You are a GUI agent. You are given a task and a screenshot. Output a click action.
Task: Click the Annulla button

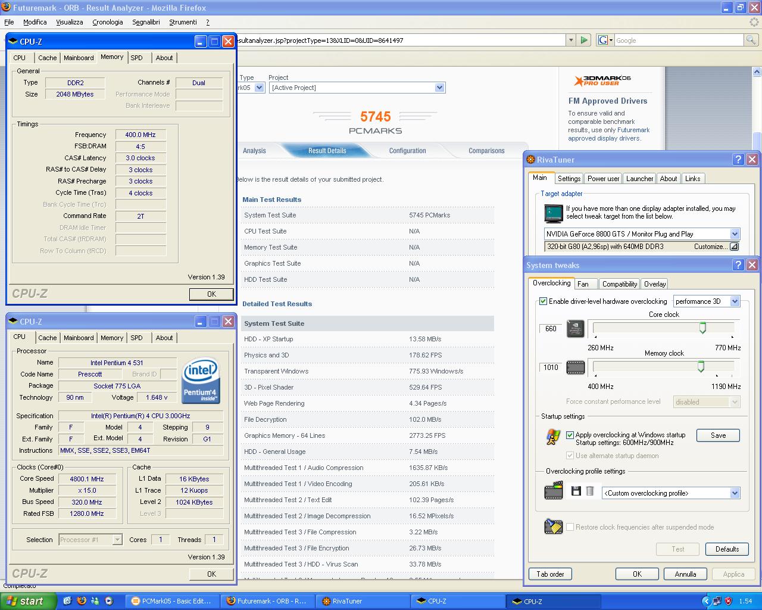685,574
